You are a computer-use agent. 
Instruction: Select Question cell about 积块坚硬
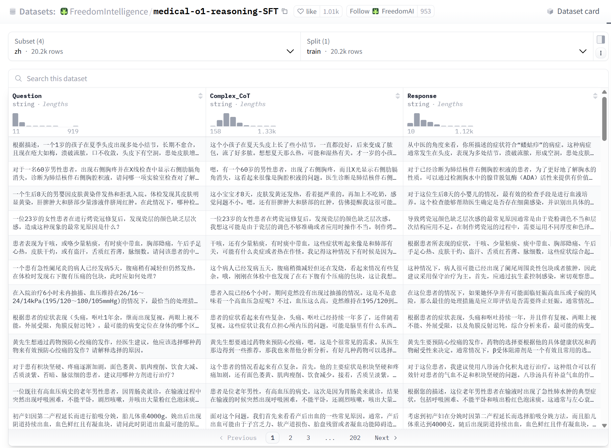(107, 371)
